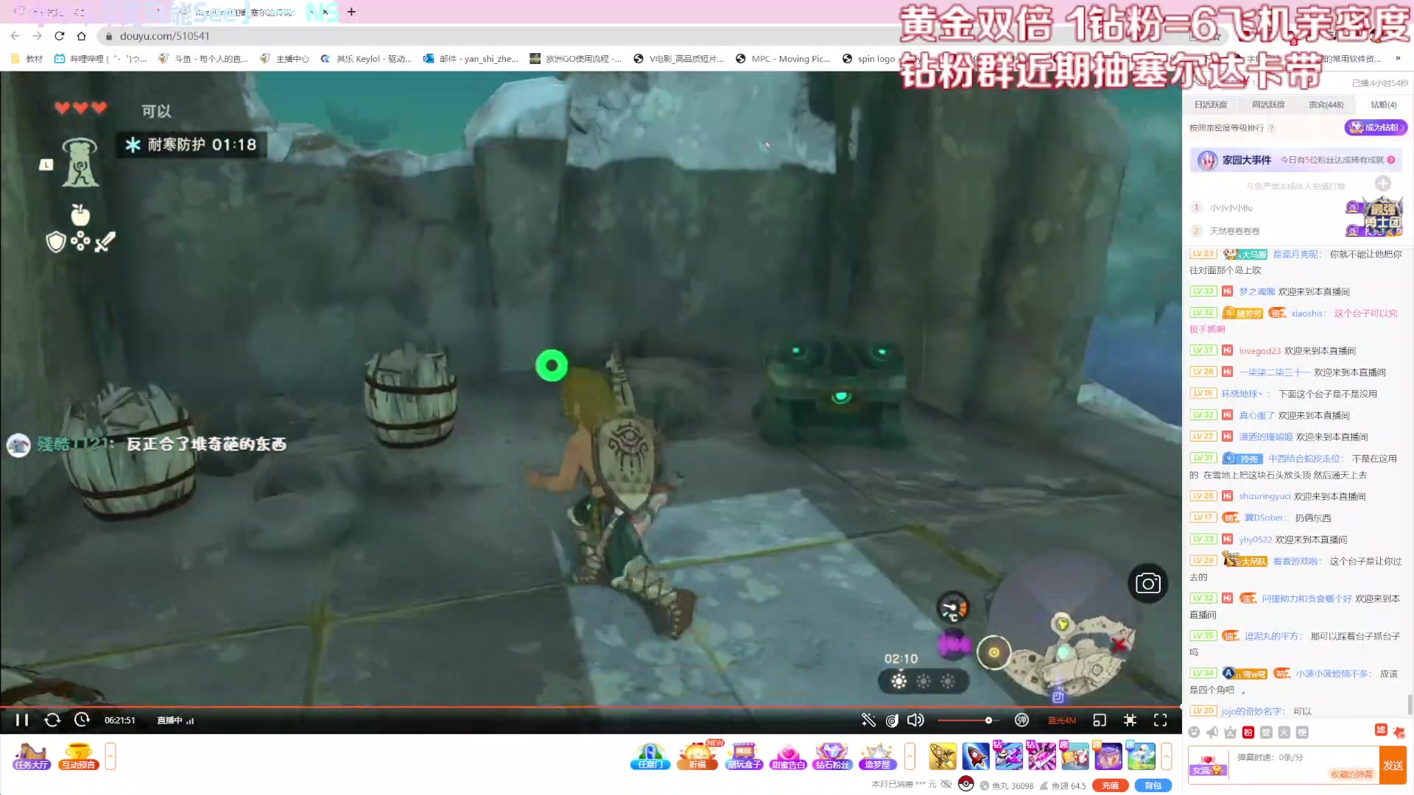
Task: Open the 互动预言 prediction icon
Action: click(78, 756)
